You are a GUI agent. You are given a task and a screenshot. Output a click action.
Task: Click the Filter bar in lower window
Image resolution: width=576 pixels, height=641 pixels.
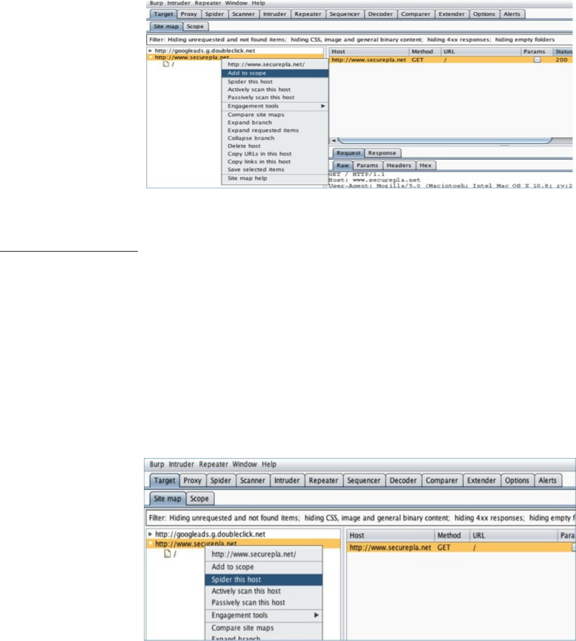tap(360, 518)
